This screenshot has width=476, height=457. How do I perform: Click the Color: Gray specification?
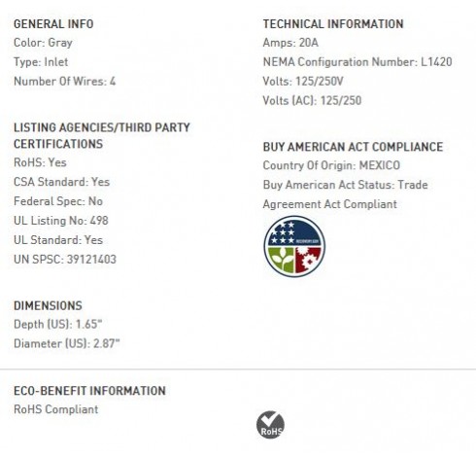[43, 43]
